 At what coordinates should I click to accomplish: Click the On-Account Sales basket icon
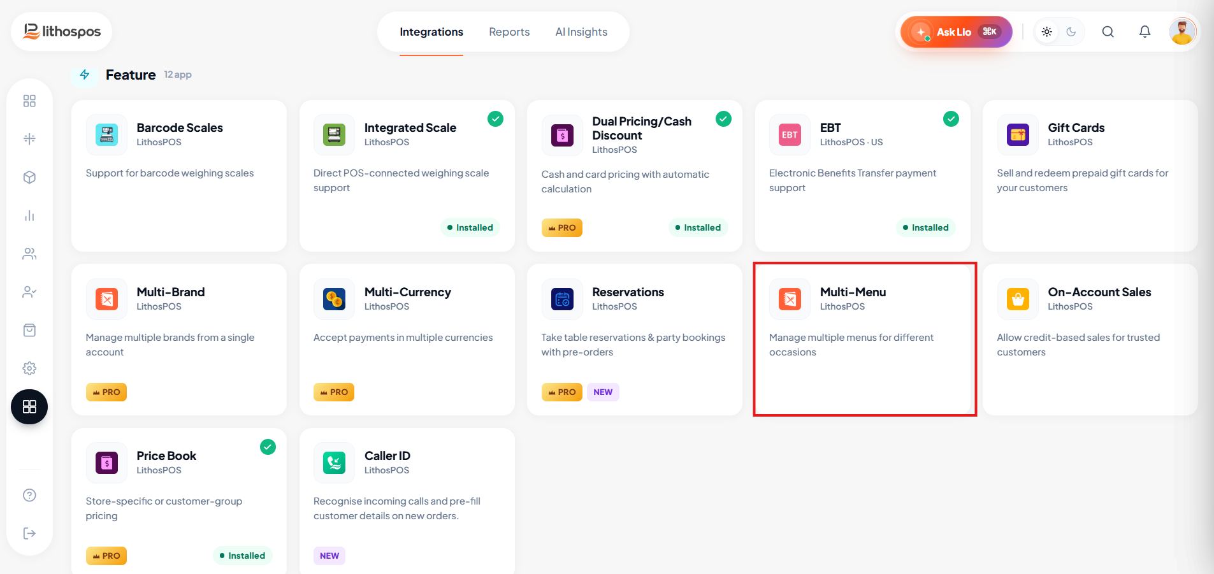[x=1018, y=299]
